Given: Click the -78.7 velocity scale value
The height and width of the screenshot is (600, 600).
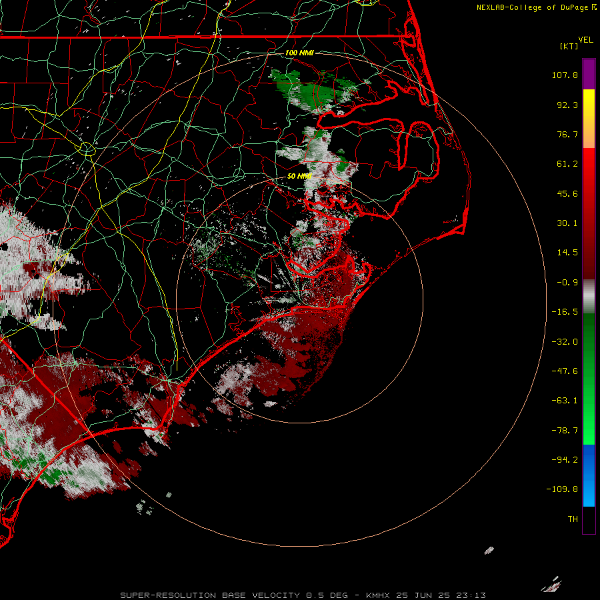Looking at the screenshot, I should [x=565, y=431].
